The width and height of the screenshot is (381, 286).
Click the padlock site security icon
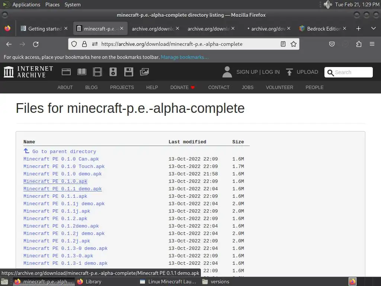point(84,44)
